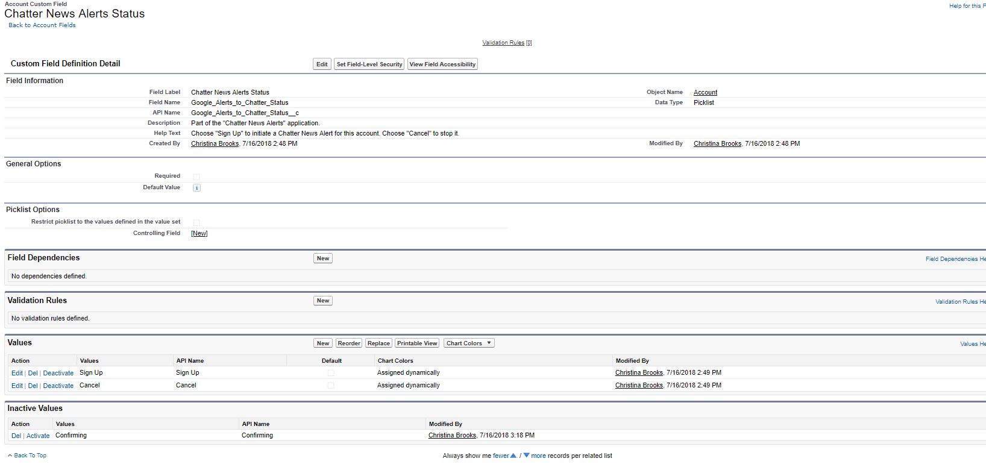986x473 pixels.
Task: Click the Edit button for field definition
Action: pyautogui.click(x=322, y=64)
